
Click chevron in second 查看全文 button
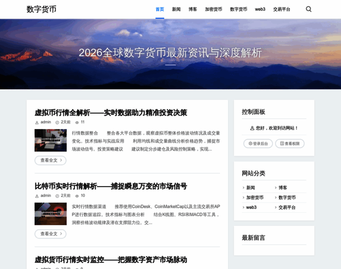(x=61, y=234)
